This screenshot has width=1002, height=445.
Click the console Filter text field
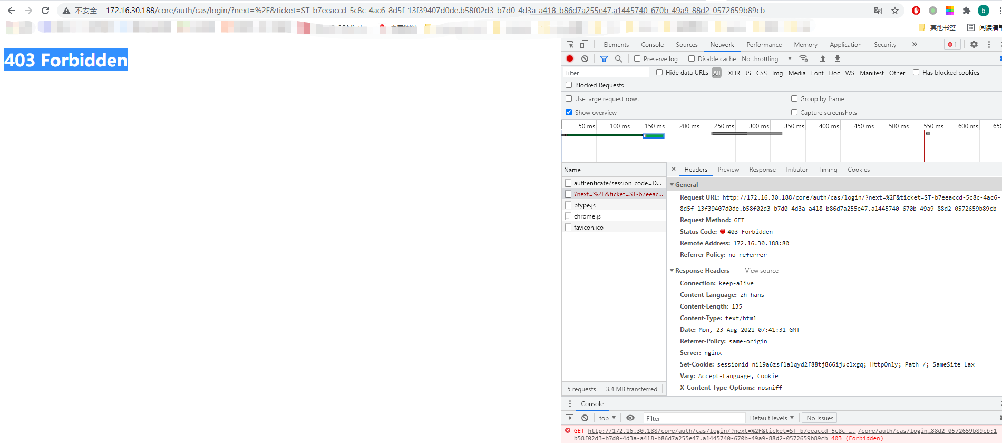tap(694, 418)
